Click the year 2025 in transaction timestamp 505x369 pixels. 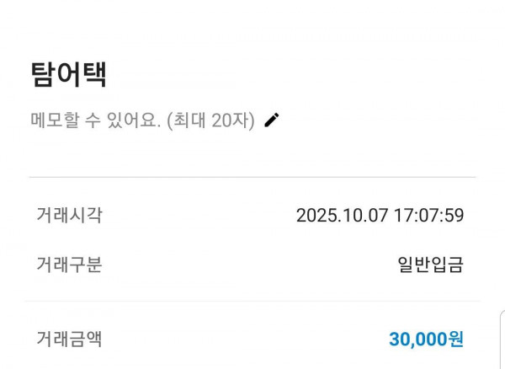tap(316, 216)
